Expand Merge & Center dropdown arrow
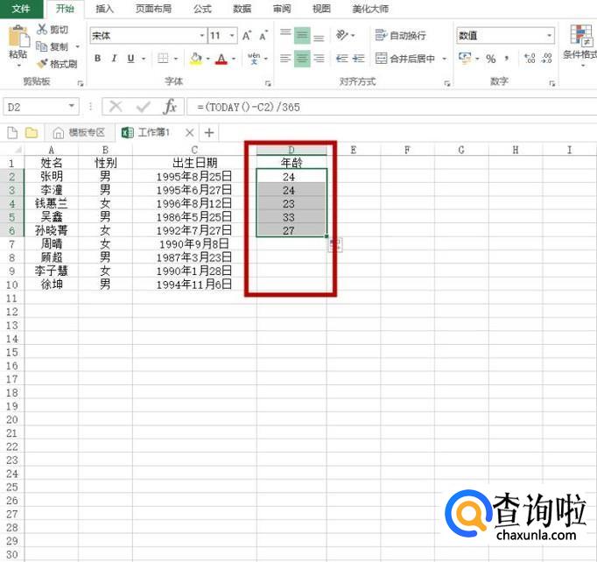 (445, 59)
